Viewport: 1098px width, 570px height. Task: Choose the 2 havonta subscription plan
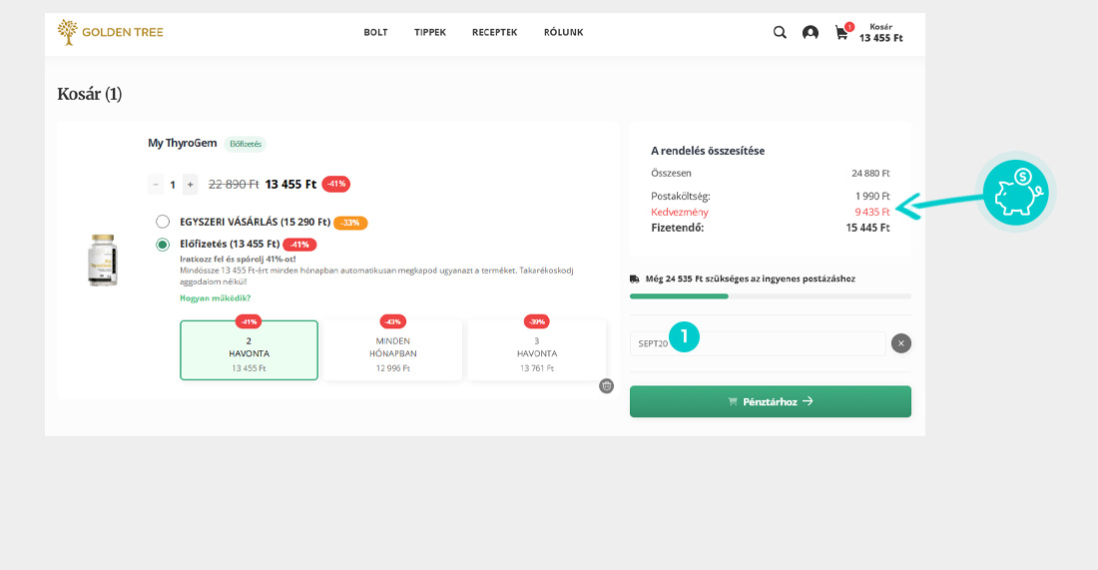tap(249, 350)
